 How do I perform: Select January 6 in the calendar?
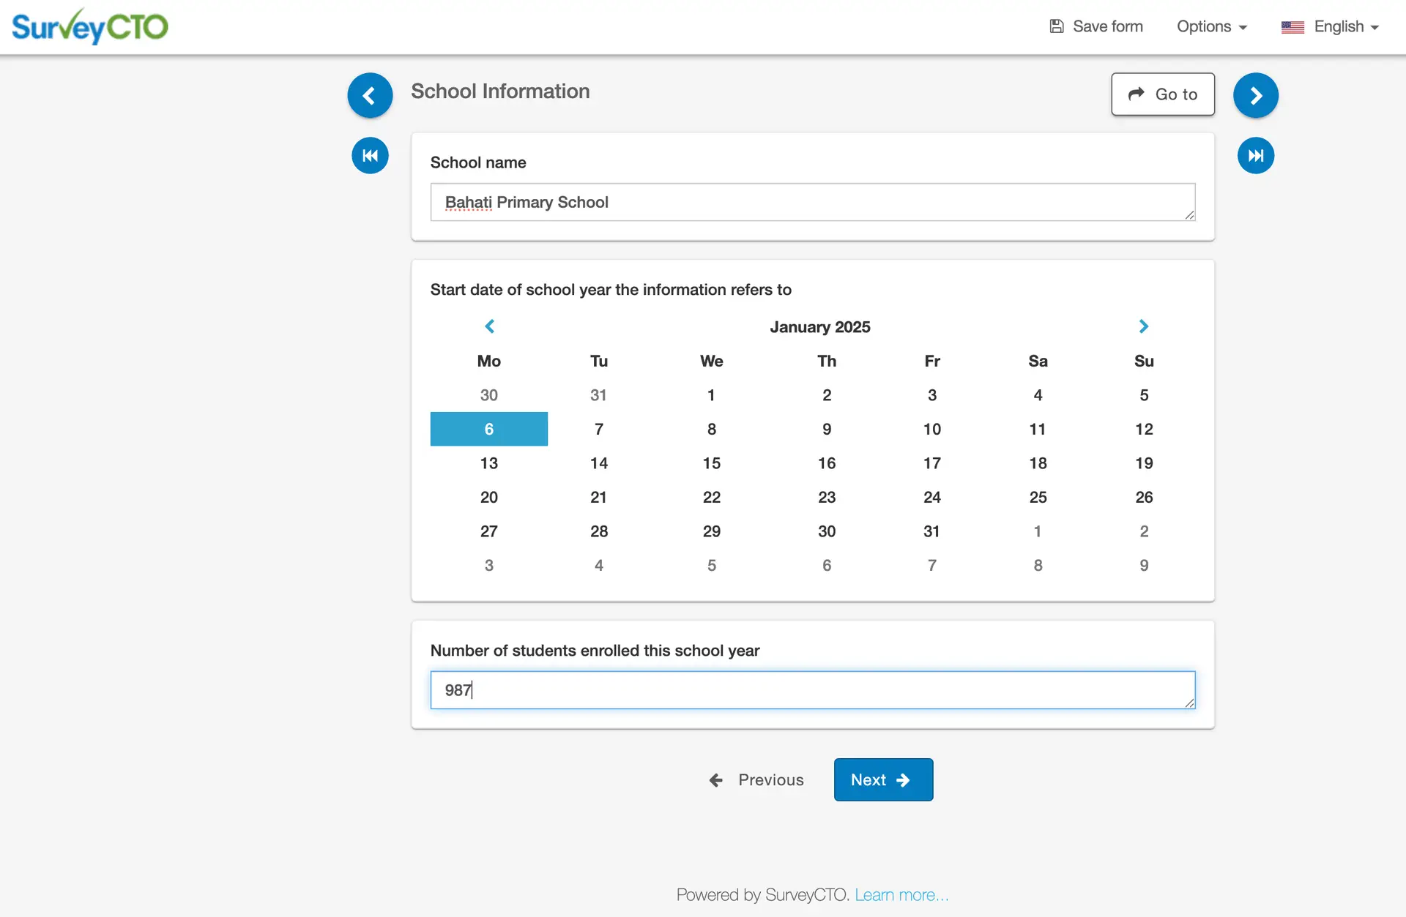488,429
